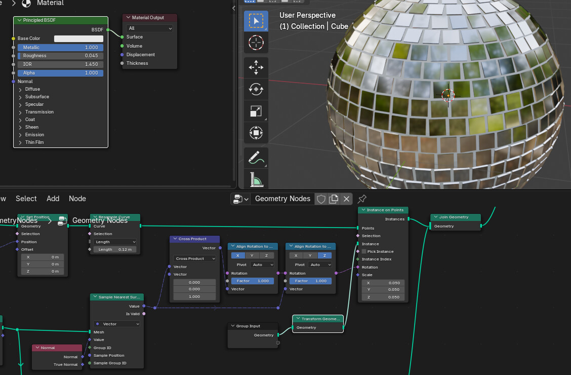Duplicate the Geometry Nodes node group

click(x=334, y=199)
